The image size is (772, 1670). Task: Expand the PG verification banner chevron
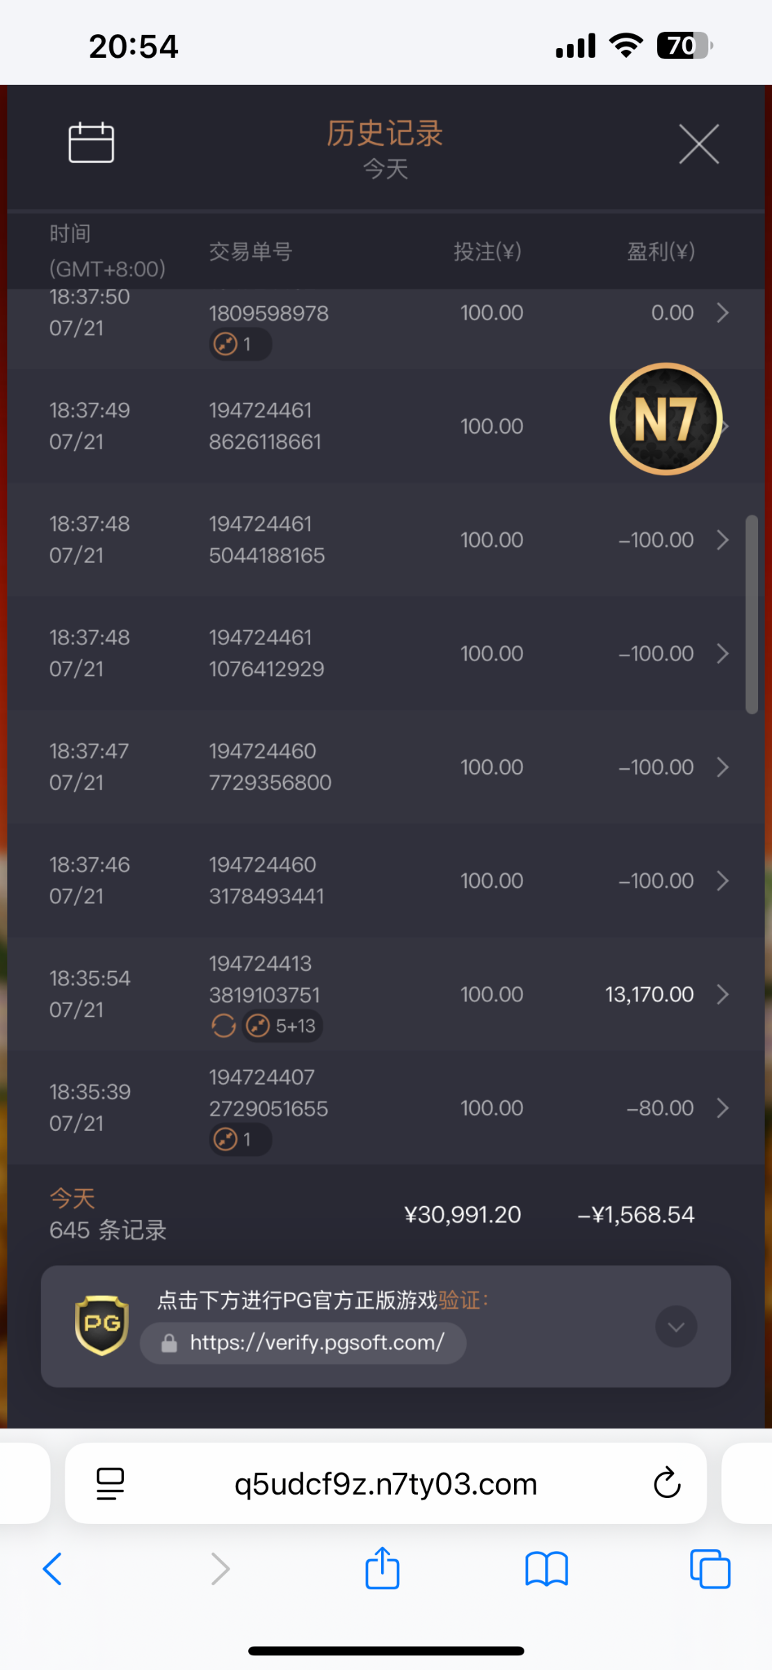click(x=675, y=1327)
